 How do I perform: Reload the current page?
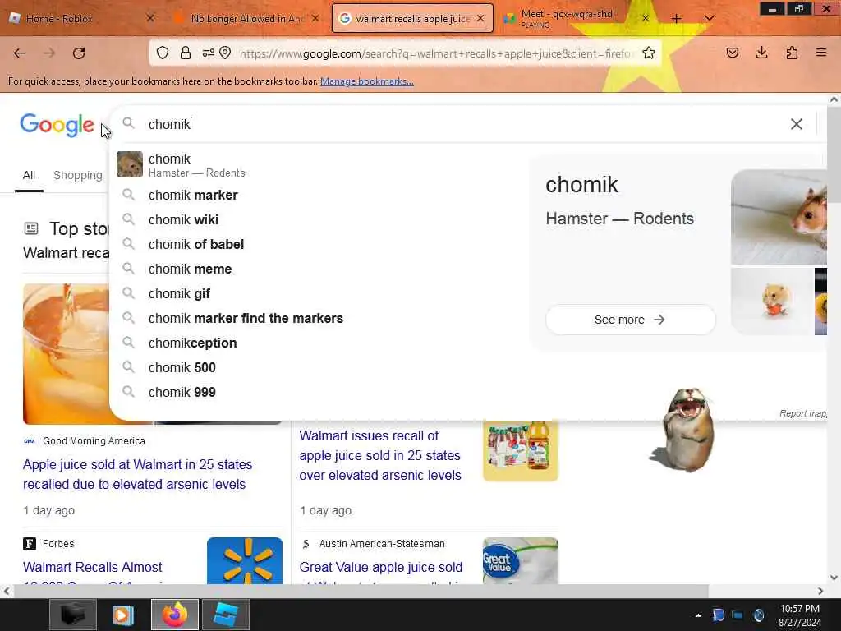[79, 53]
